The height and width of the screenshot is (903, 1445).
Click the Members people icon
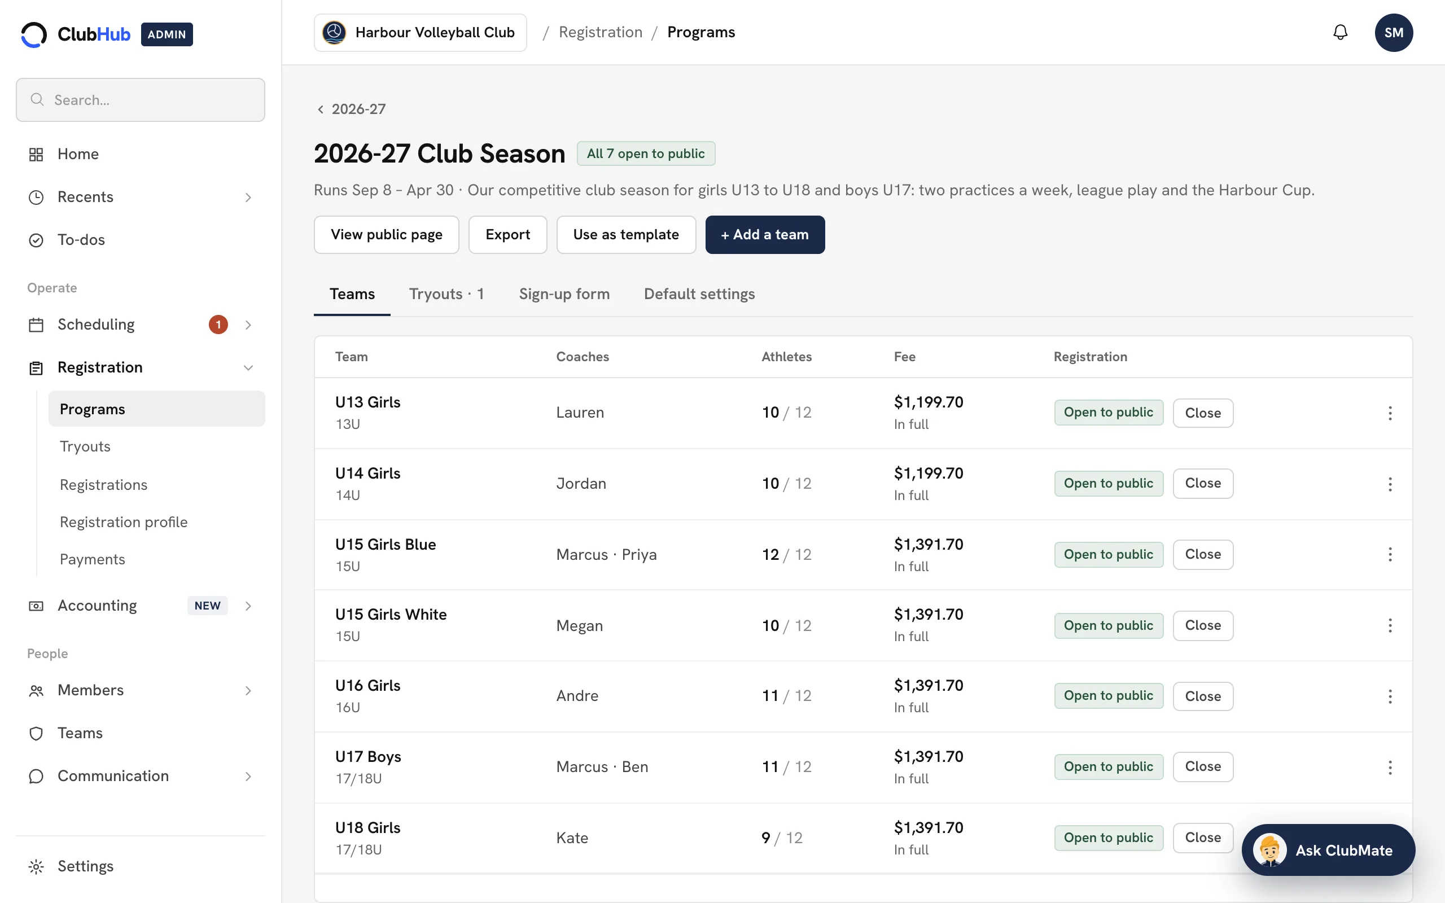(36, 691)
